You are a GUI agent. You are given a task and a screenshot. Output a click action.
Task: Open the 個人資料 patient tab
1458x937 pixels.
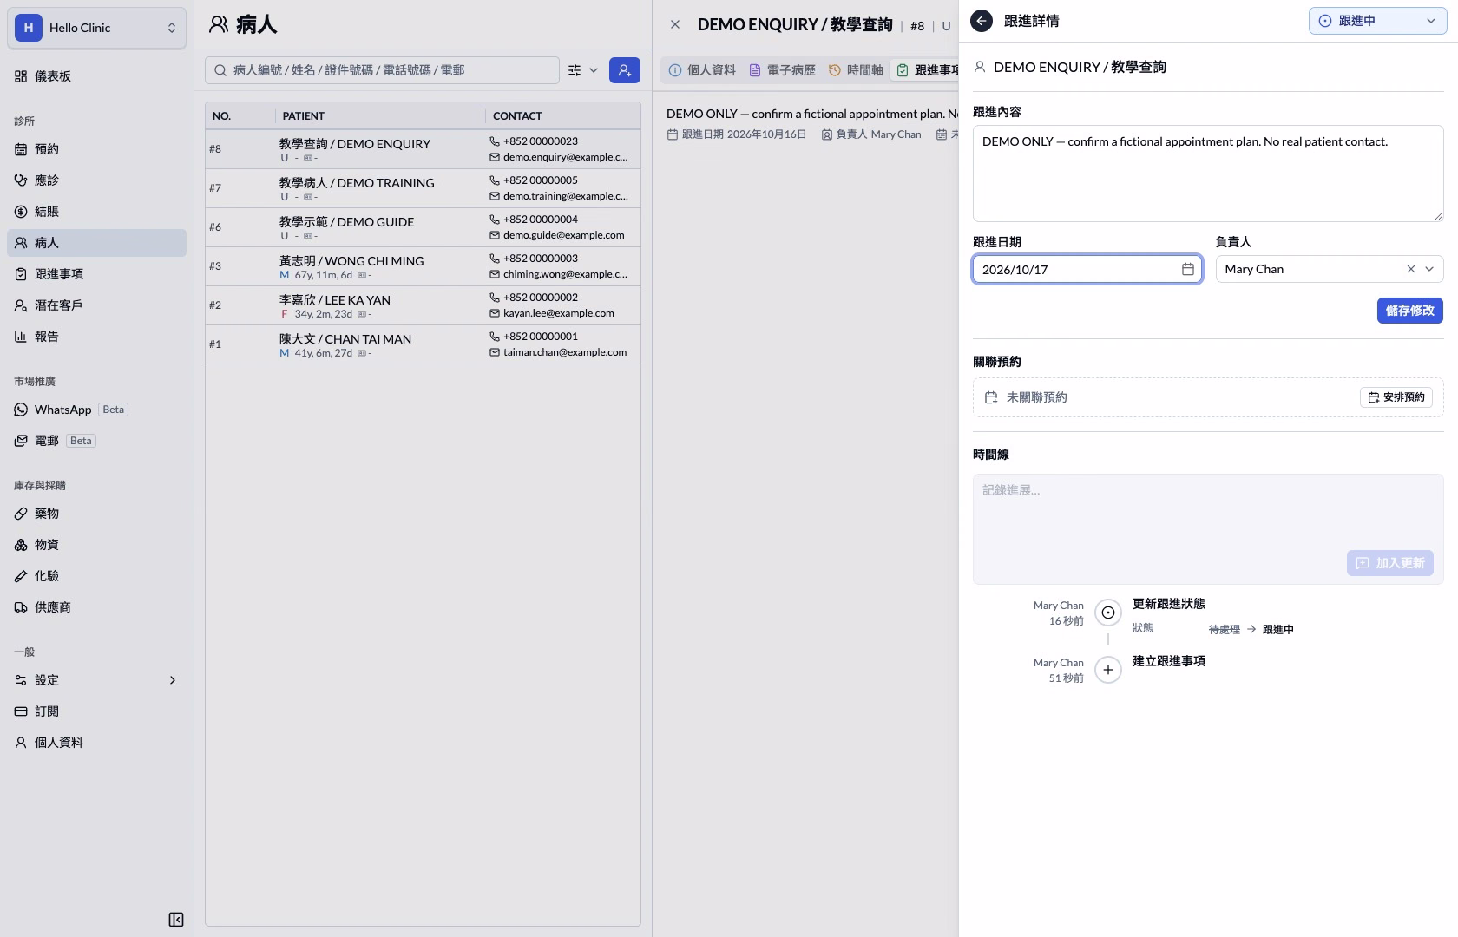pyautogui.click(x=702, y=70)
